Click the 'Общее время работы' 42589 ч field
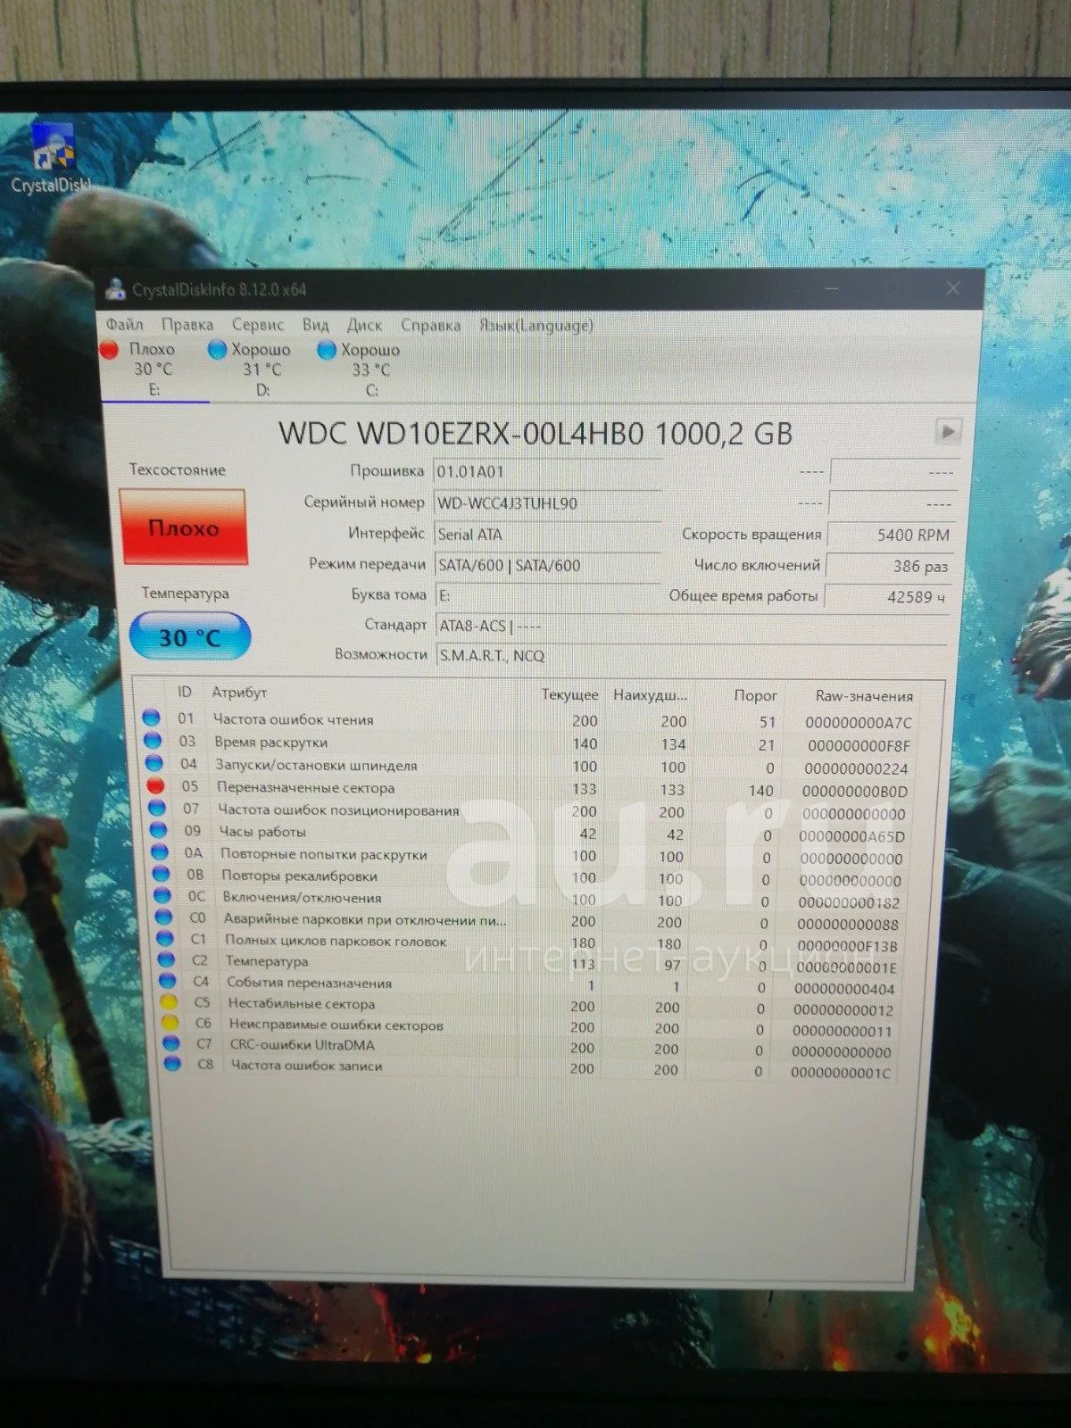Viewport: 1071px width, 1428px height. tap(886, 597)
